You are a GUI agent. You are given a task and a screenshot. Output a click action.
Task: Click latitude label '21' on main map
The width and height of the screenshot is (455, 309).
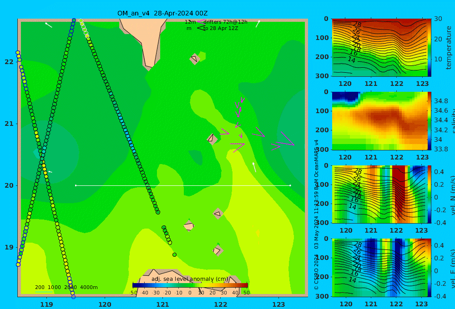coord(9,124)
